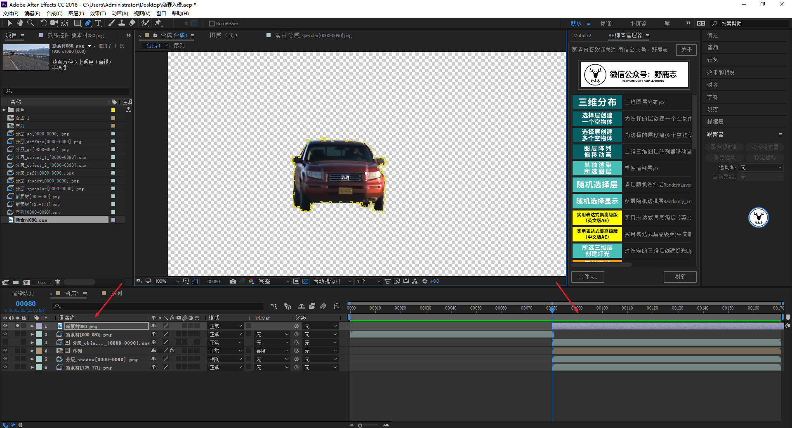Open blending mode dropdown for layer 1
This screenshot has width=792, height=428.
[226, 326]
